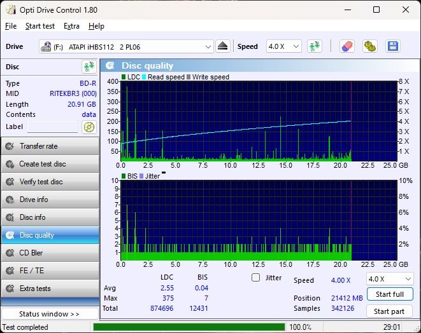
Task: Click the CD Bler disc icon
Action: [x=10, y=253]
